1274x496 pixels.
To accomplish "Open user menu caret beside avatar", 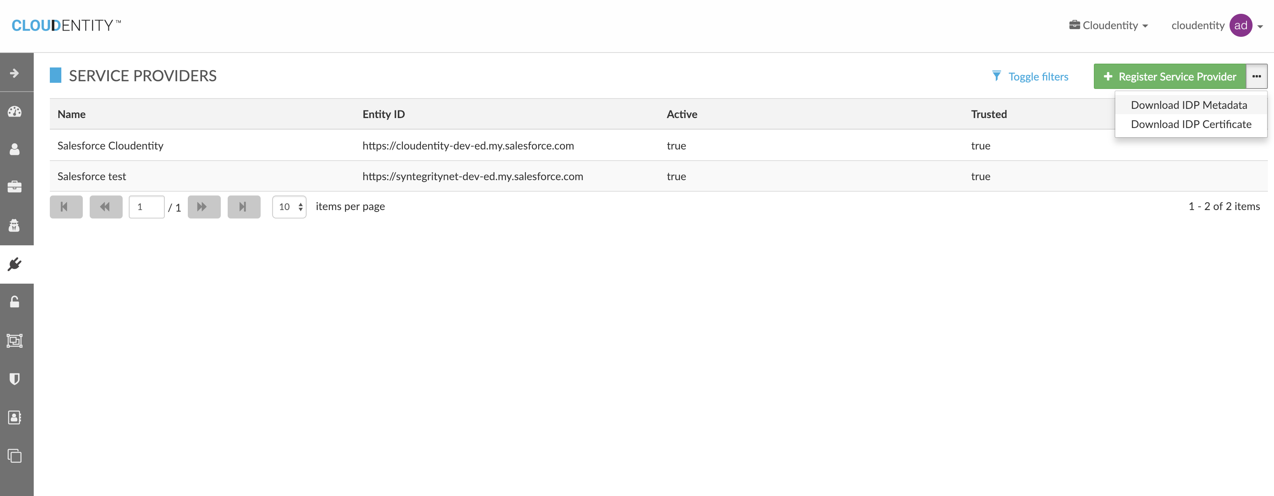I will (1260, 27).
